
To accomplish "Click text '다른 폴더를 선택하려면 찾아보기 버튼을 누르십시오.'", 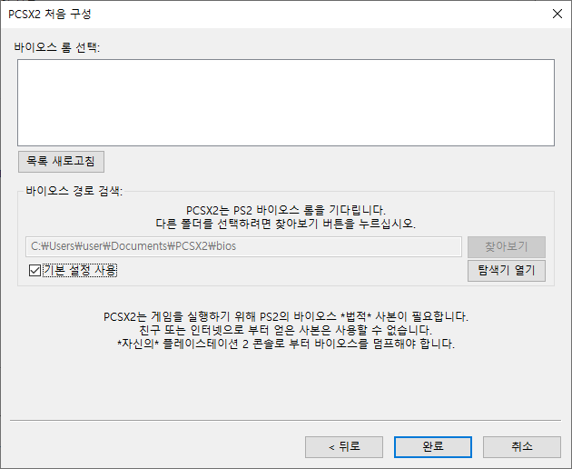I will pyautogui.click(x=286, y=224).
